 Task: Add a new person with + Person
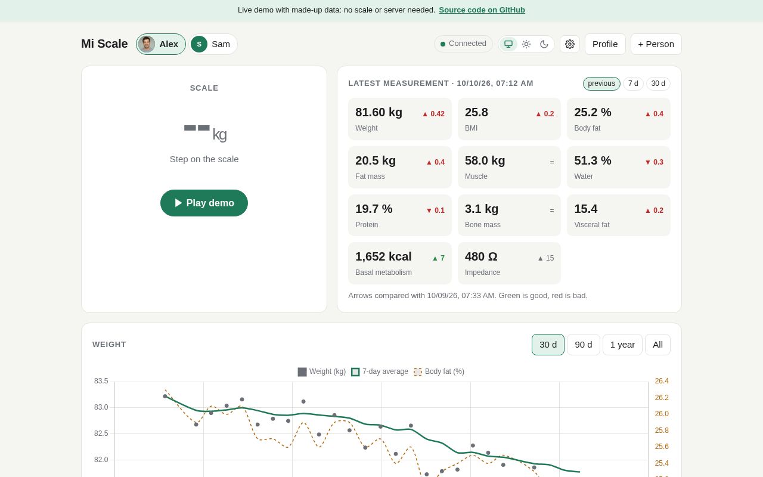(656, 44)
